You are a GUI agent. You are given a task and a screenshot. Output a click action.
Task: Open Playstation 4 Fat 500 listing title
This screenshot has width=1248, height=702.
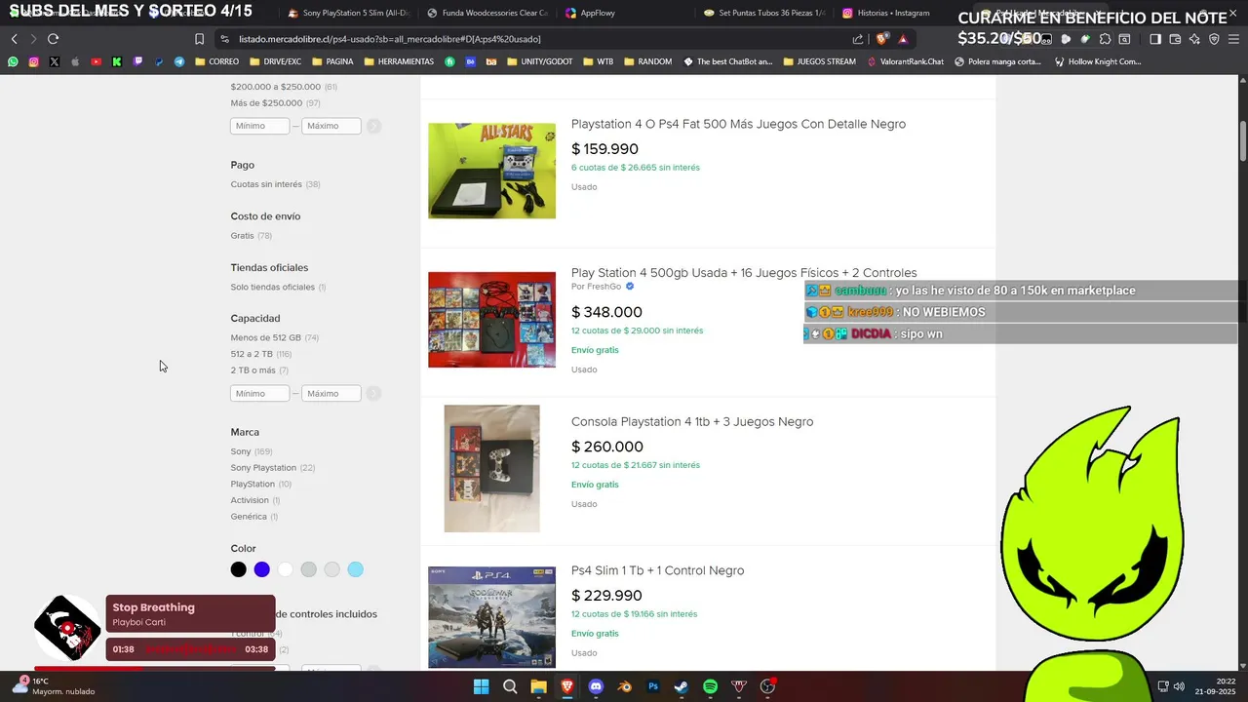pyautogui.click(x=738, y=124)
